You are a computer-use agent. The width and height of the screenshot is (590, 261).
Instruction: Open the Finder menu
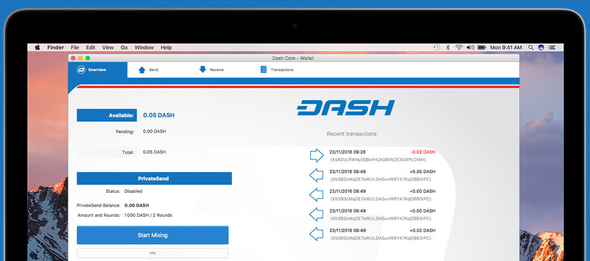tap(56, 48)
